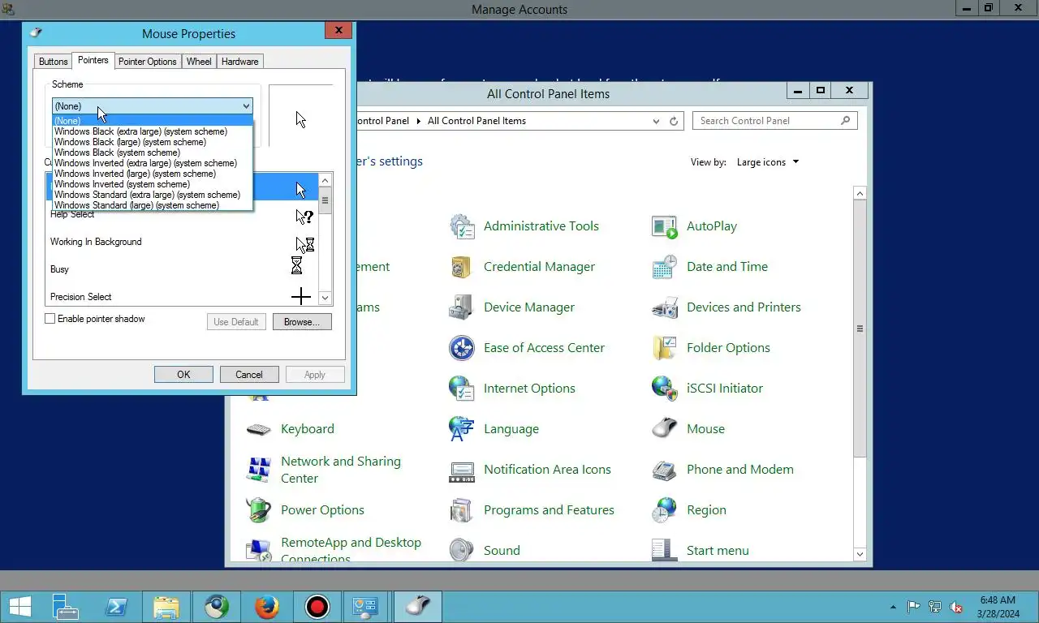This screenshot has height=623, width=1039.
Task: Select the Busy pointer row
Action: [x=183, y=269]
